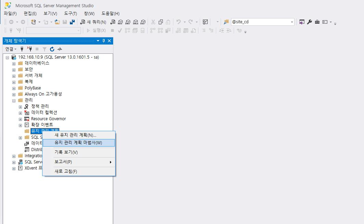Collapse the 관리 folder
The height and width of the screenshot is (224, 364).
[14, 101]
